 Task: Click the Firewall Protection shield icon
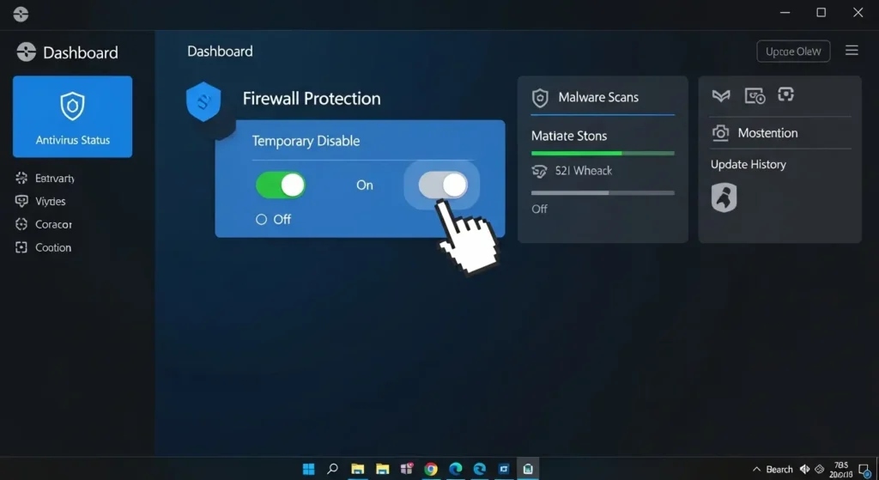click(x=203, y=101)
